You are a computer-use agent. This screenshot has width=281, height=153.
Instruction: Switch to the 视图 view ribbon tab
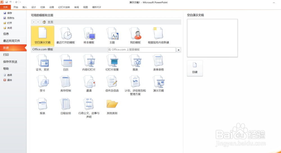pyautogui.click(x=85, y=7)
